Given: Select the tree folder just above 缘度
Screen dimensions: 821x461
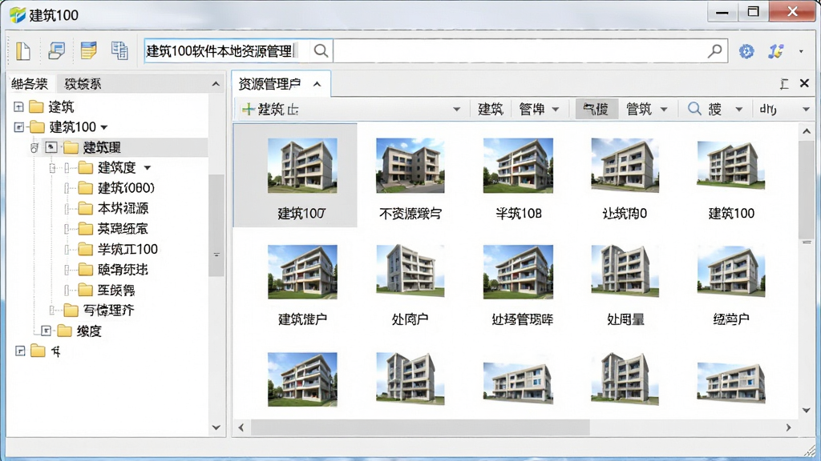Looking at the screenshot, I should [x=108, y=311].
